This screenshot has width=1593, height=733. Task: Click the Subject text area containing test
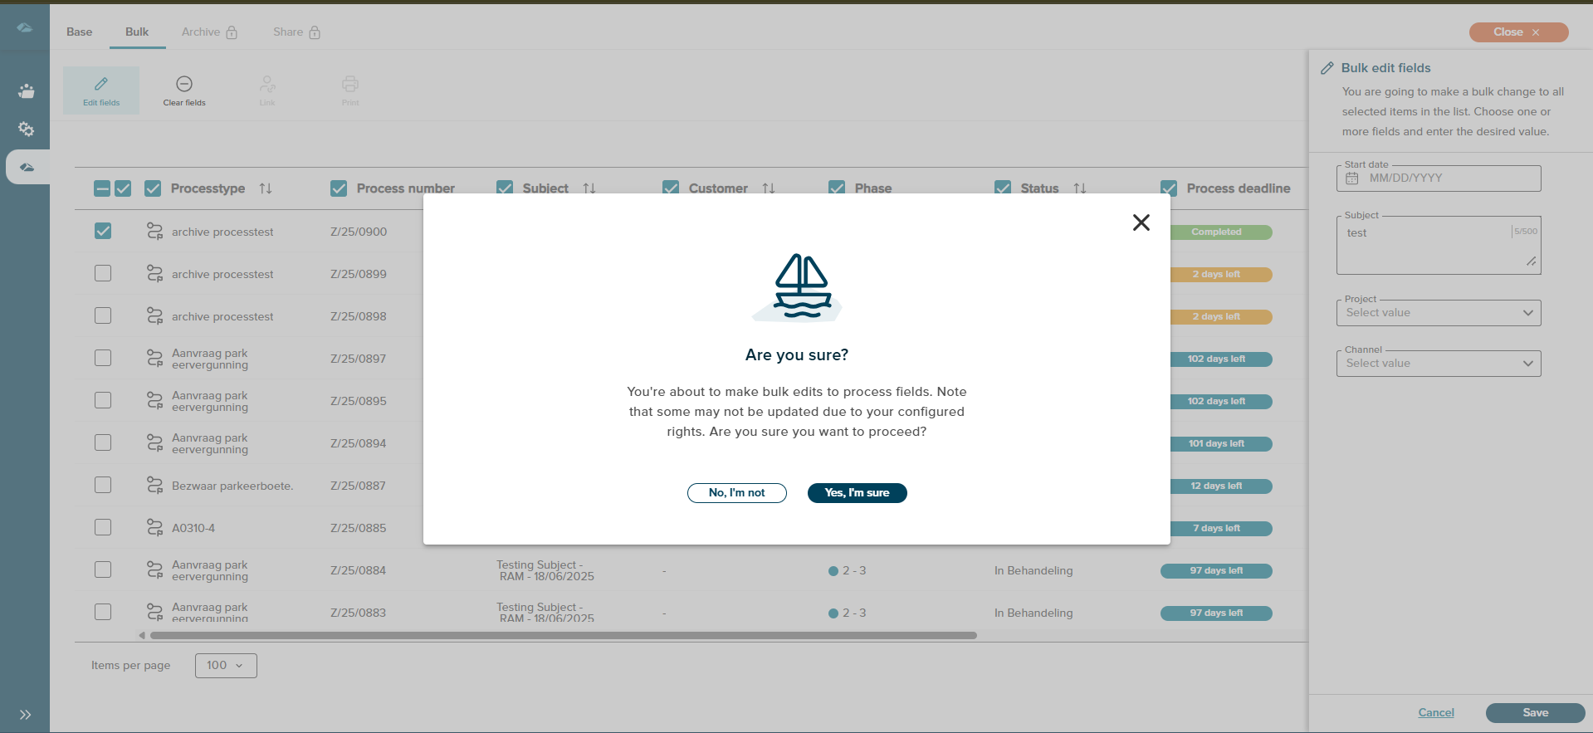pyautogui.click(x=1439, y=246)
